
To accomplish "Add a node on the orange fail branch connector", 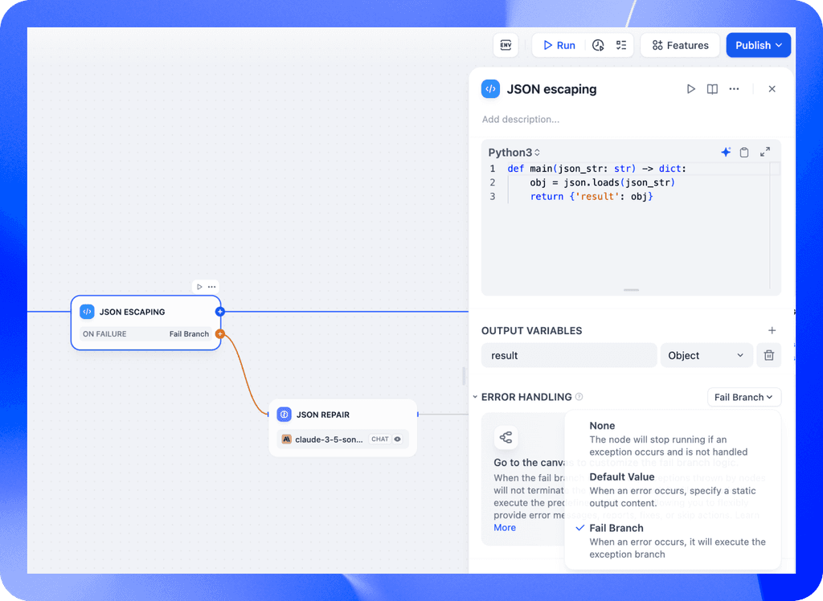I will pyautogui.click(x=220, y=333).
